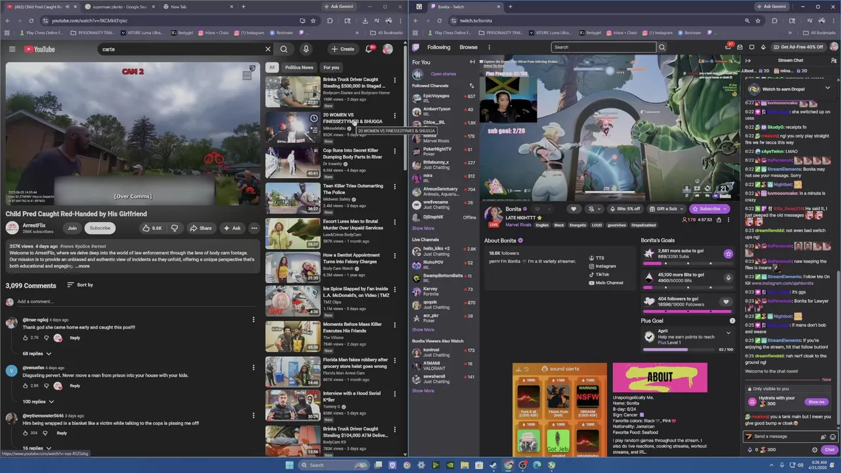Reply to @venusfan comment
This screenshot has width=841, height=473.
[x=75, y=386]
